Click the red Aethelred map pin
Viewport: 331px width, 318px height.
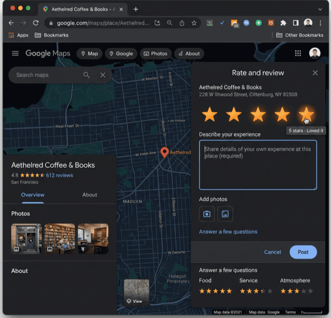coord(165,153)
